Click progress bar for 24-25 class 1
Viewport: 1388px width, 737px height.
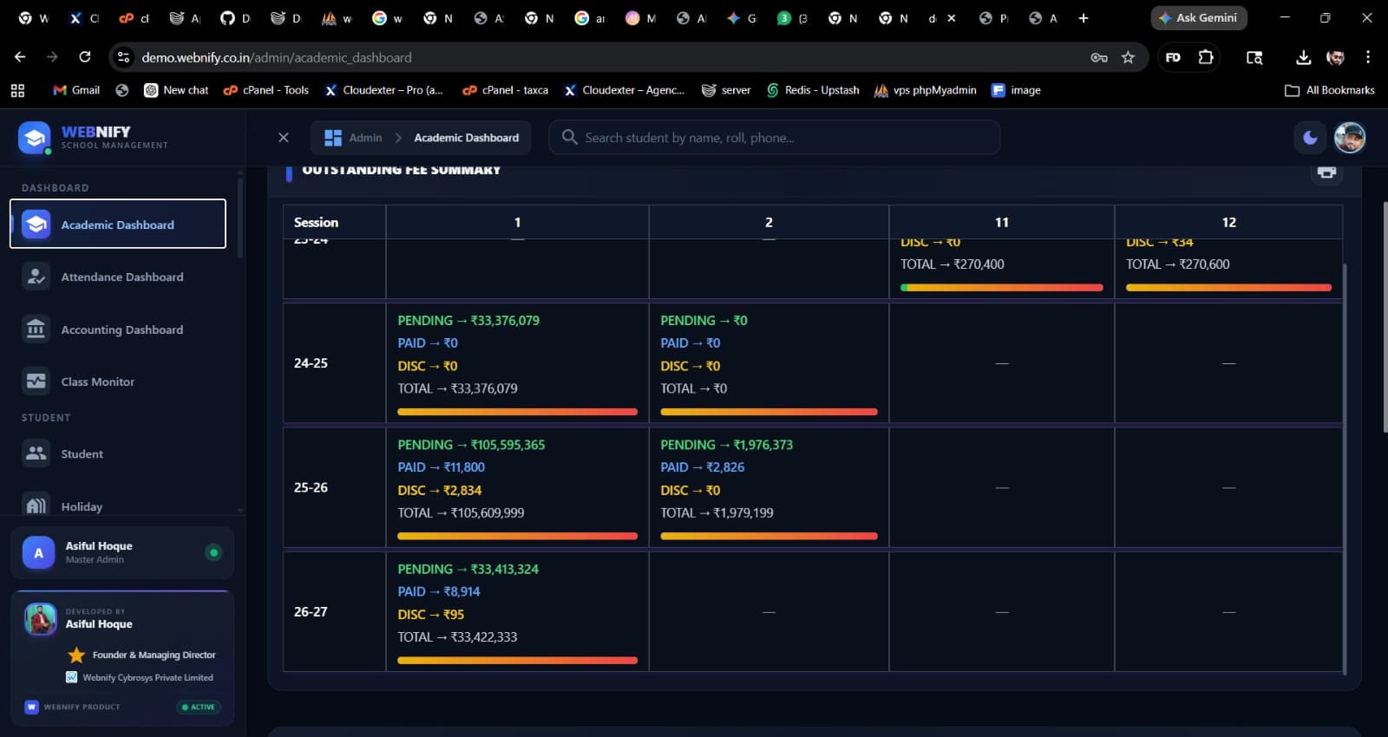pyautogui.click(x=517, y=412)
